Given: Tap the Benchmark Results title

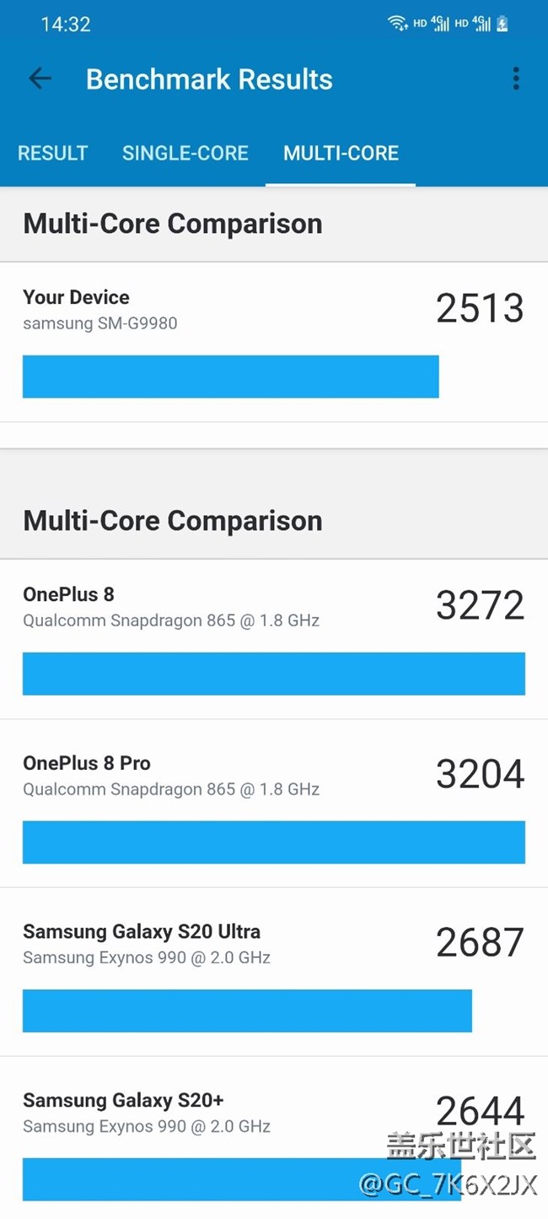Looking at the screenshot, I should coord(209,79).
